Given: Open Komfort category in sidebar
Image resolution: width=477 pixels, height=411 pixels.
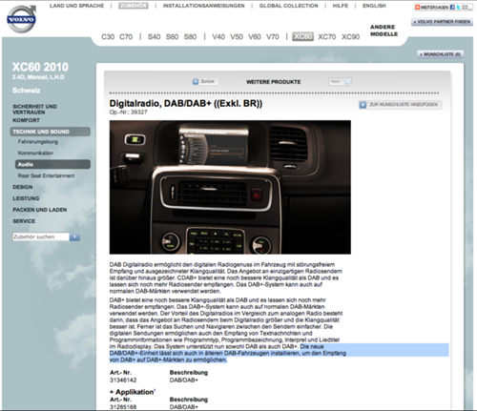Looking at the screenshot, I should (x=26, y=120).
